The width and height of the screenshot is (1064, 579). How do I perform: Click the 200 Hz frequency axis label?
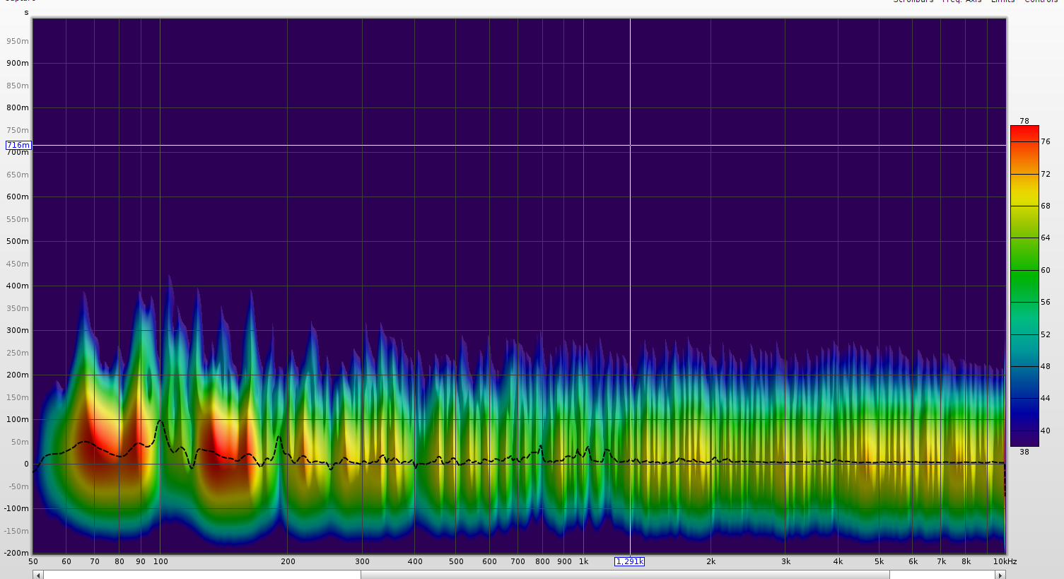click(288, 561)
